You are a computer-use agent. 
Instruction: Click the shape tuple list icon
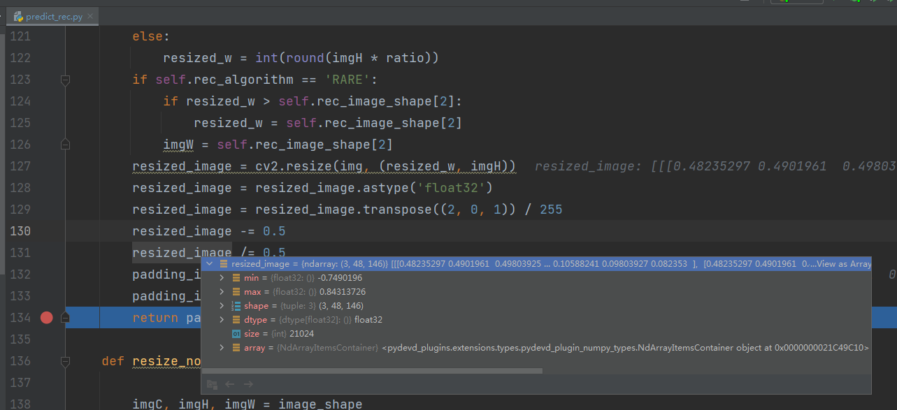(236, 306)
